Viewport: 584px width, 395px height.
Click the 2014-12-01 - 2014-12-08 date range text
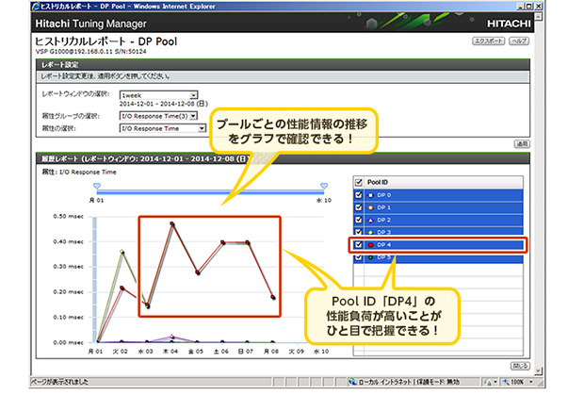(164, 104)
